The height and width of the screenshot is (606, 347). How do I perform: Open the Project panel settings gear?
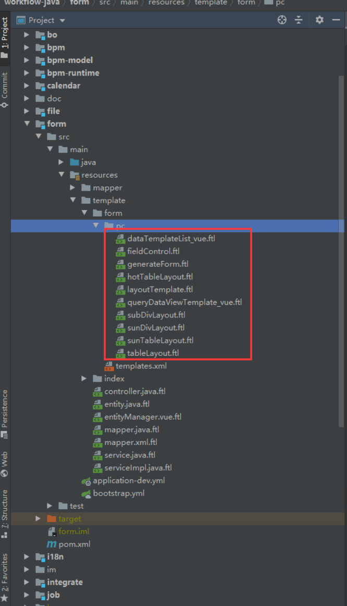pyautogui.click(x=319, y=20)
